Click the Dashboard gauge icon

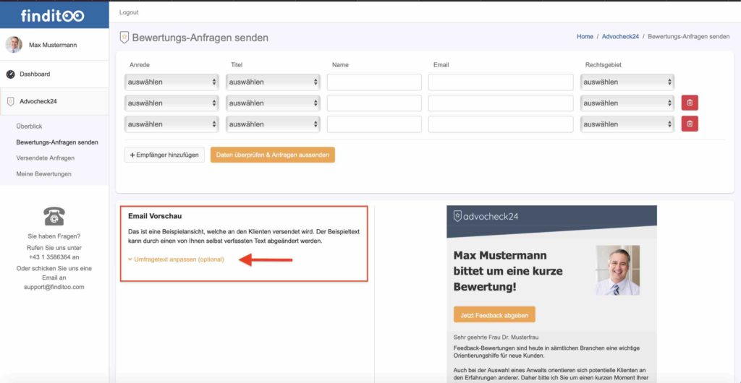point(10,74)
